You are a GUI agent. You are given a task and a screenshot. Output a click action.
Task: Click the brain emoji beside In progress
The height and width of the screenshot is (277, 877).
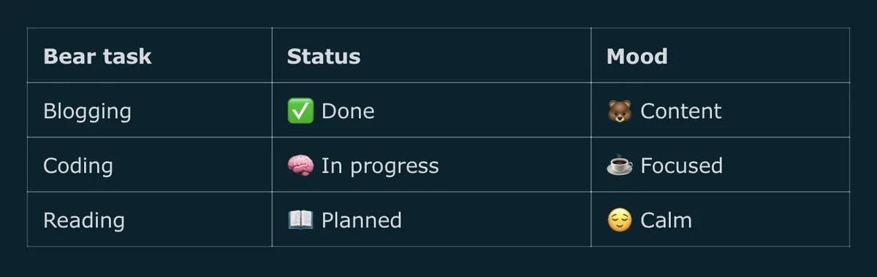(300, 165)
